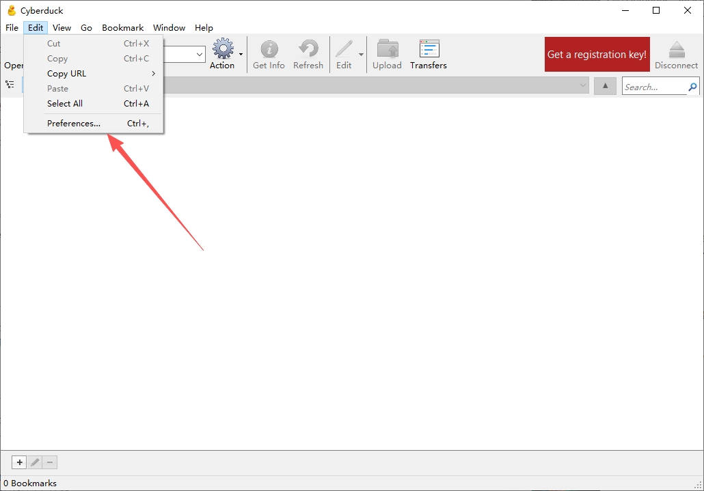Open the View menu
The image size is (704, 491).
62,28
